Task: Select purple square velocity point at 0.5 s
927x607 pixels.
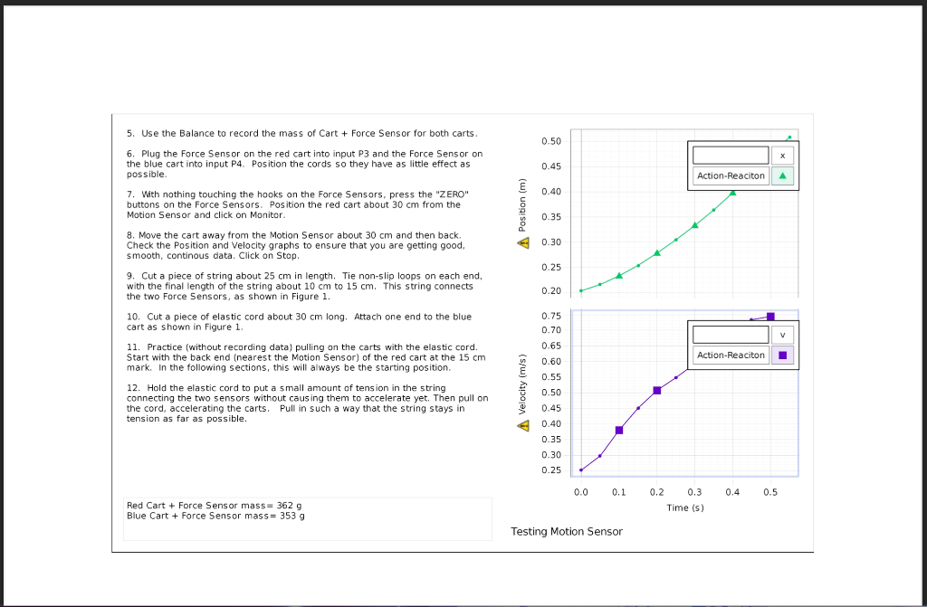Action: click(x=770, y=317)
